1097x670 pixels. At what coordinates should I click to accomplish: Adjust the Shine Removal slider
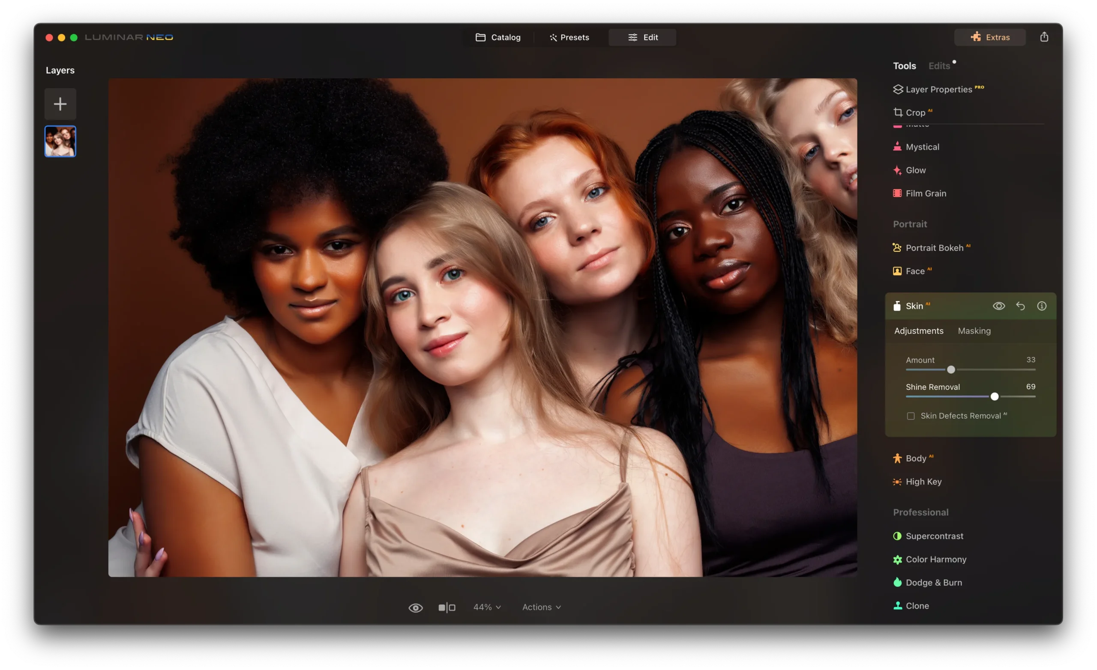994,397
